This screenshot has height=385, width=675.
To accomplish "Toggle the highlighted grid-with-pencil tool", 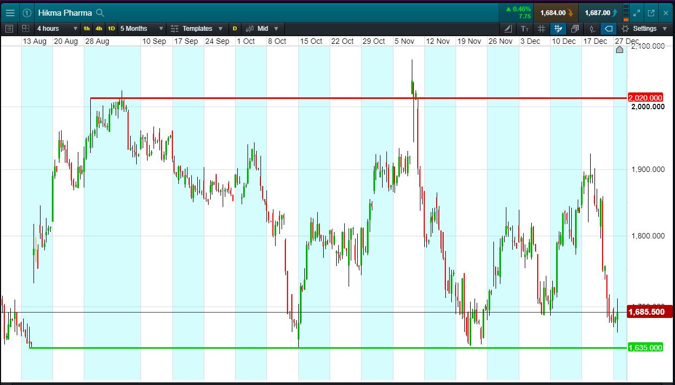I will (558, 29).
